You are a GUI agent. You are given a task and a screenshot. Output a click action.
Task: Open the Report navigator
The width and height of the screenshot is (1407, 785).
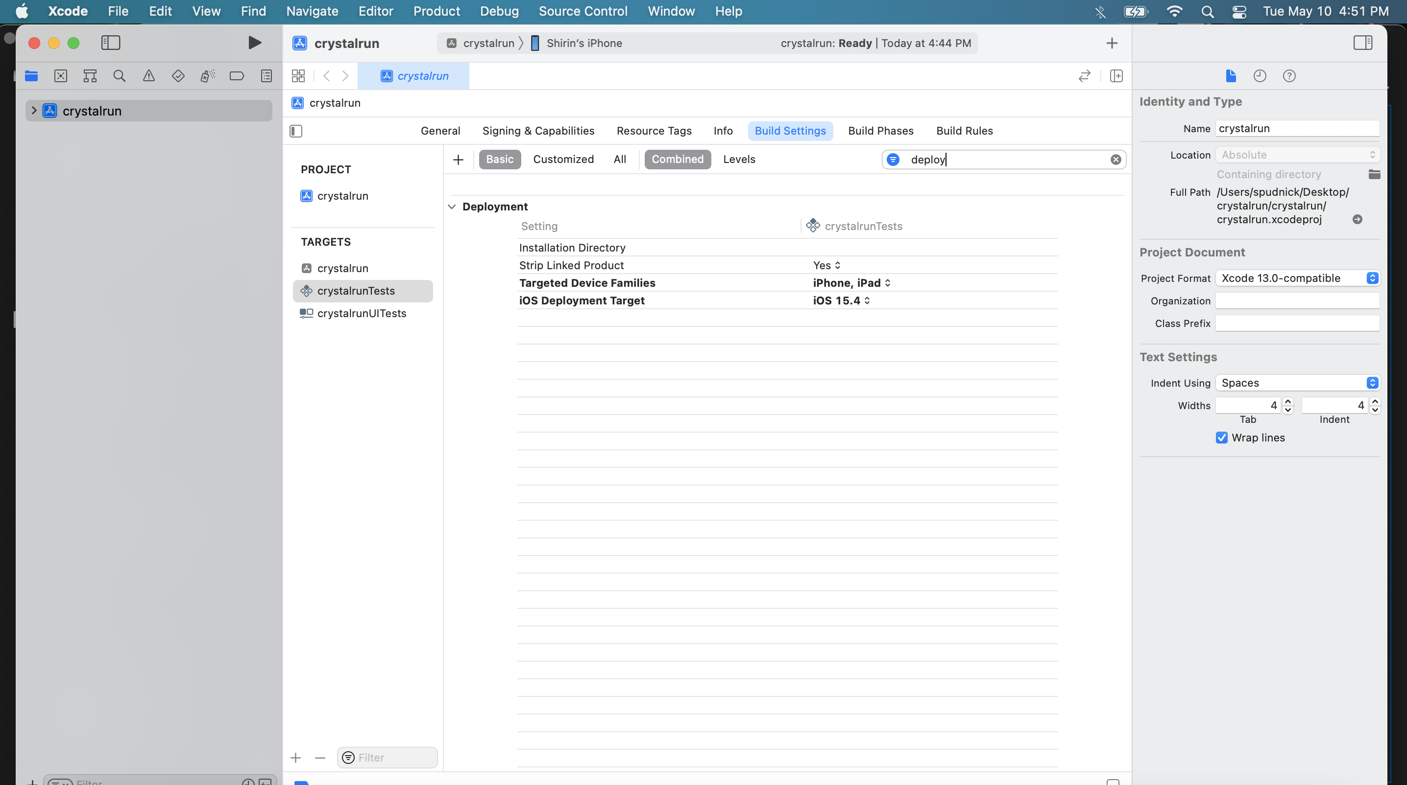click(x=267, y=76)
